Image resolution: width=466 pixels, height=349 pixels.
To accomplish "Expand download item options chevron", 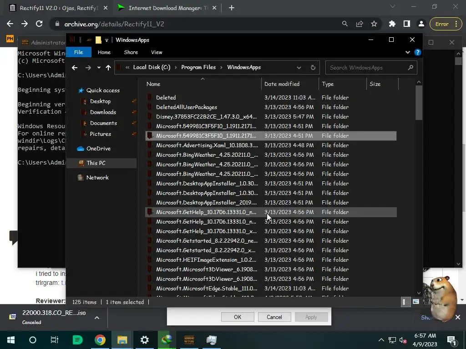I will (x=97, y=318).
